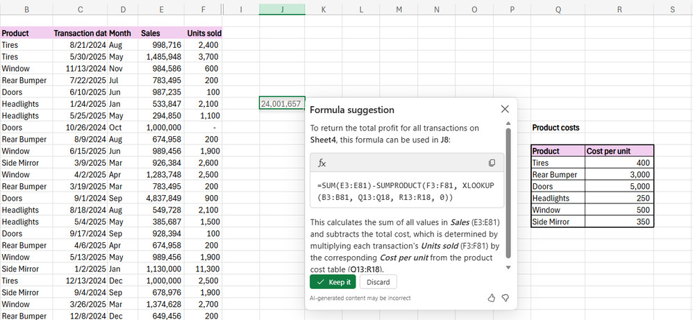Image resolution: width=693 pixels, height=320 pixels.
Task: Click the fx icon in formula box
Action: click(322, 163)
